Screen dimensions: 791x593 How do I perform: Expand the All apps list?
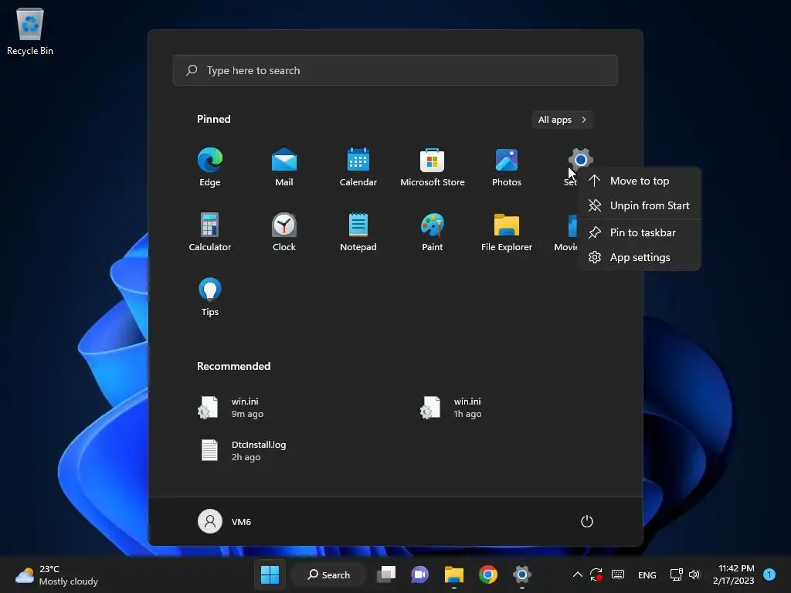point(562,120)
